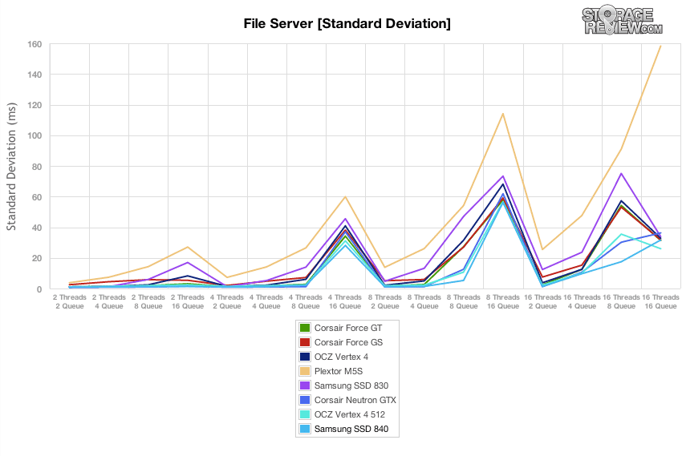Click the y-axis value 160
This screenshot has height=456, width=682.
(35, 44)
